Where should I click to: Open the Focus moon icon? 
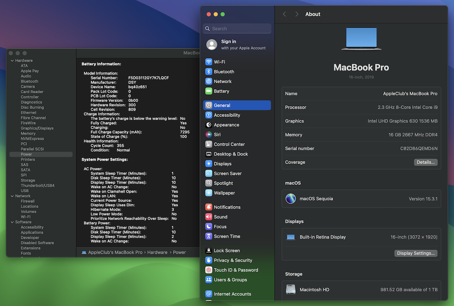click(x=209, y=227)
